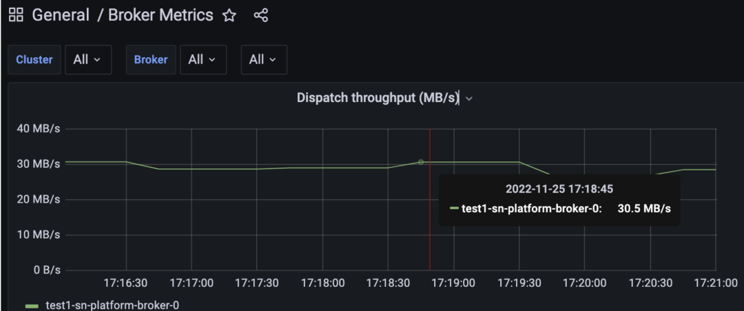744x311 pixels.
Task: Click the chart line near 17:19:30
Action: [x=519, y=162]
